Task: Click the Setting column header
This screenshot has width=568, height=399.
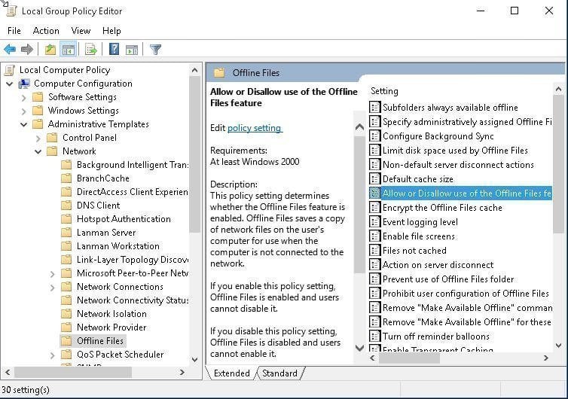Action: tap(384, 91)
